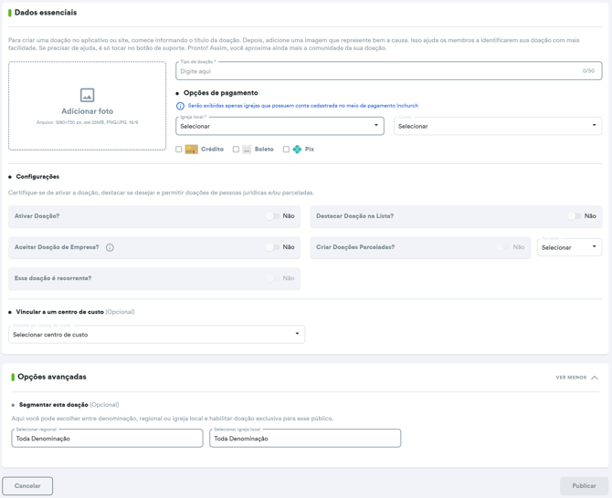The image size is (612, 498).
Task: Enable Aceitar Doação de Empresa switch
Action: coord(272,247)
